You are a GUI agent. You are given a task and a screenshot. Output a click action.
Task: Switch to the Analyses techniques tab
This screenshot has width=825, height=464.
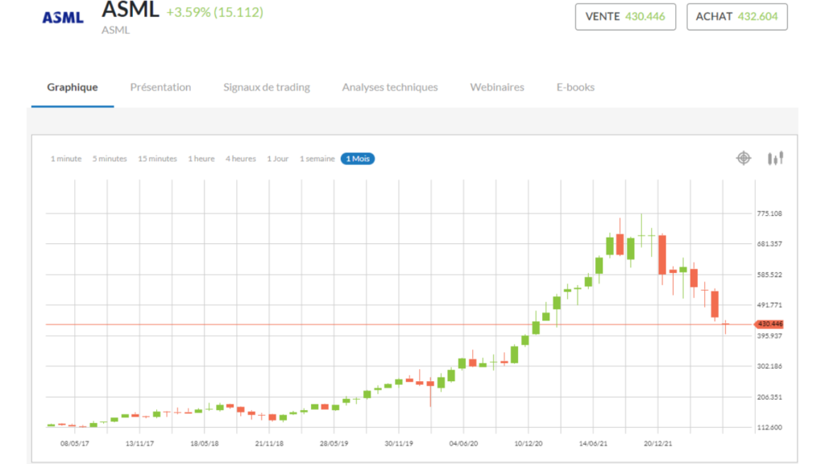(390, 87)
